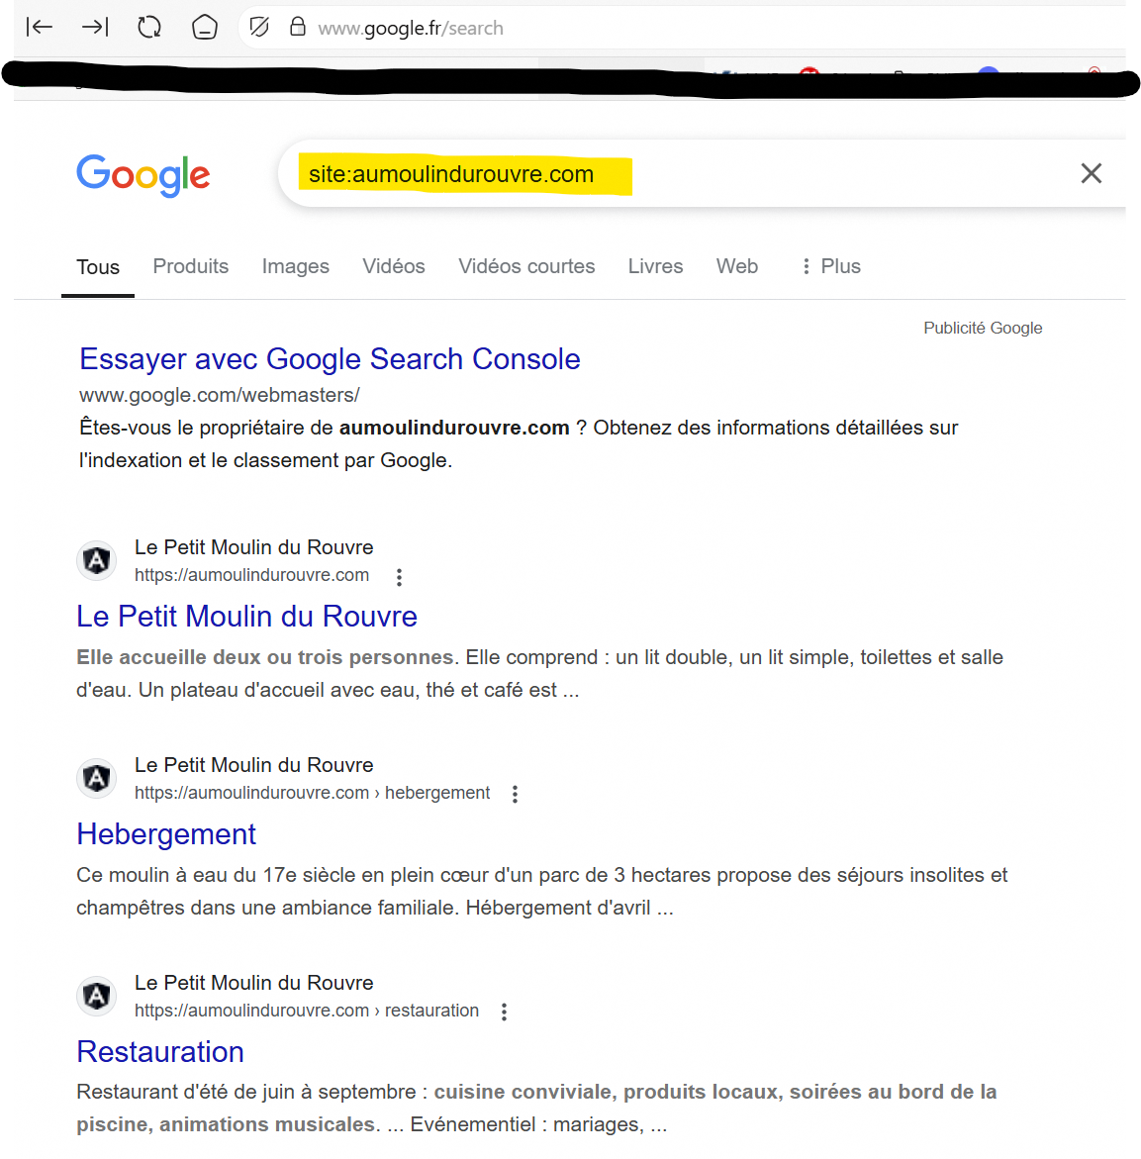Click the browser back arrow button

pos(40,27)
